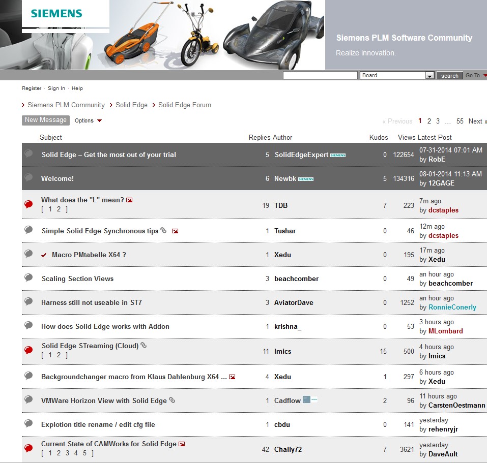This screenshot has width=487, height=463.
Task: Go to Solid Edge breadcrumb
Action: point(131,105)
